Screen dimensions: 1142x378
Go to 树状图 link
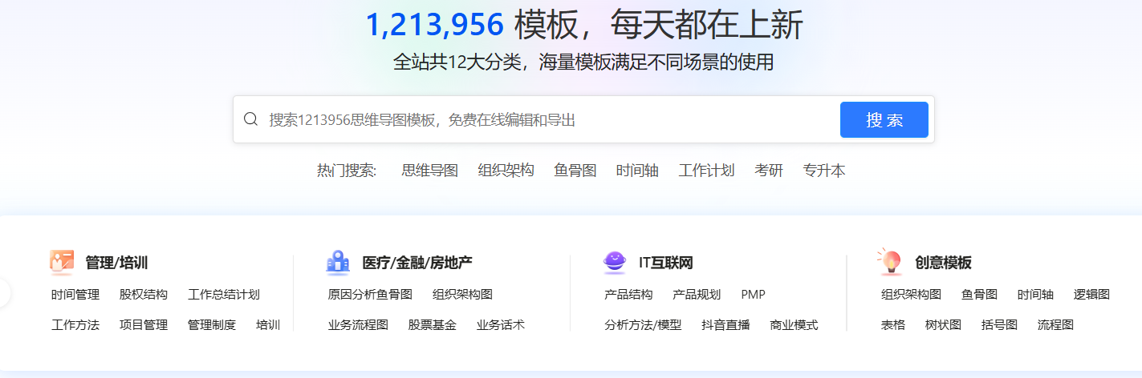(943, 325)
